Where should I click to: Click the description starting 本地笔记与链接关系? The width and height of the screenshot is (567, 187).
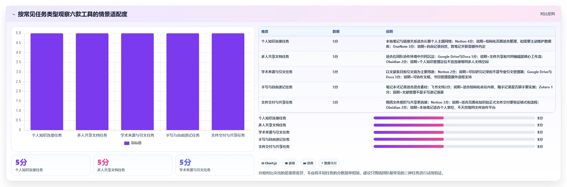click(x=469, y=44)
